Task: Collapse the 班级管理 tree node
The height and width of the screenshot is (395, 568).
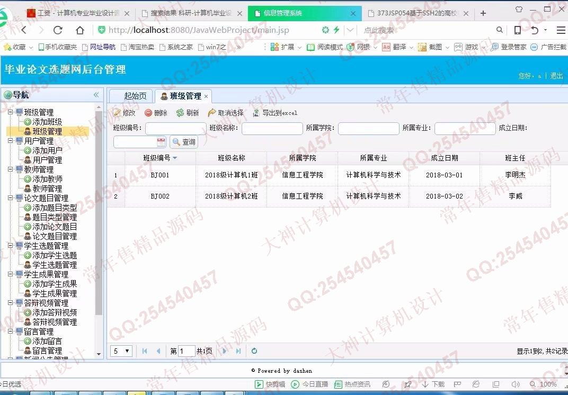Action: 10,112
